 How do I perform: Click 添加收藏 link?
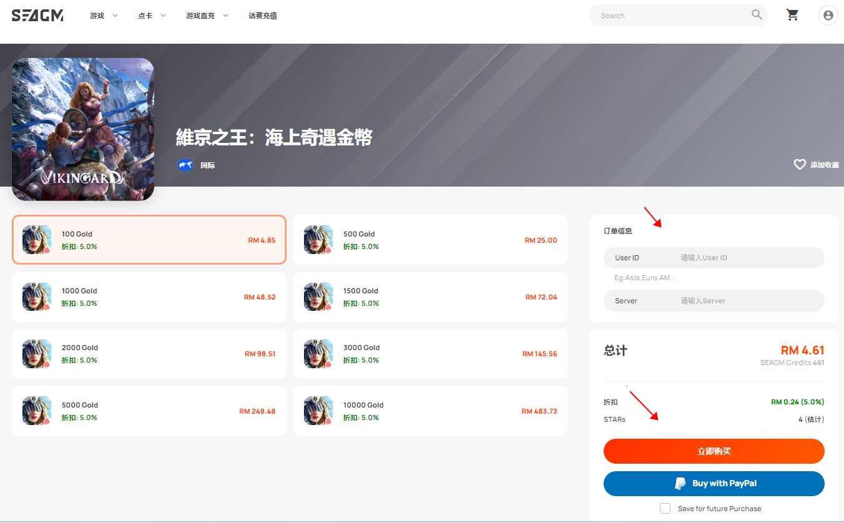click(825, 165)
